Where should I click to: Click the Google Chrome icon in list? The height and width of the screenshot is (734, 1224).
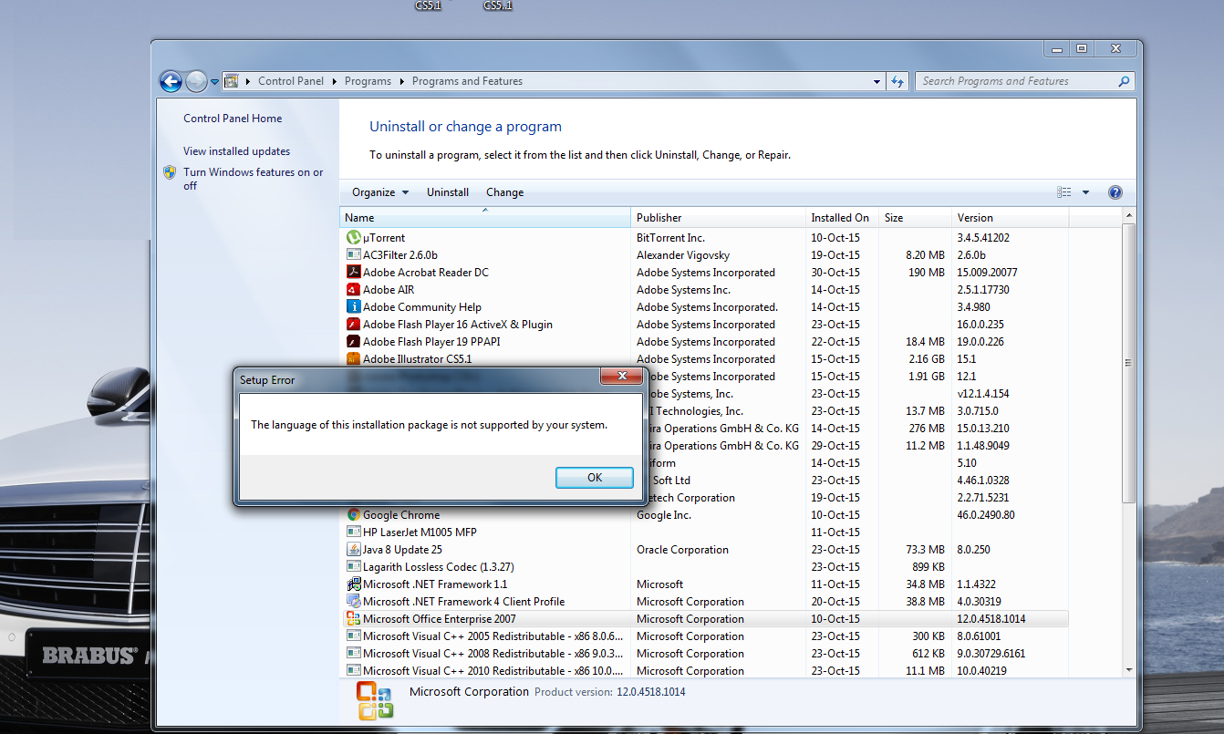(354, 515)
